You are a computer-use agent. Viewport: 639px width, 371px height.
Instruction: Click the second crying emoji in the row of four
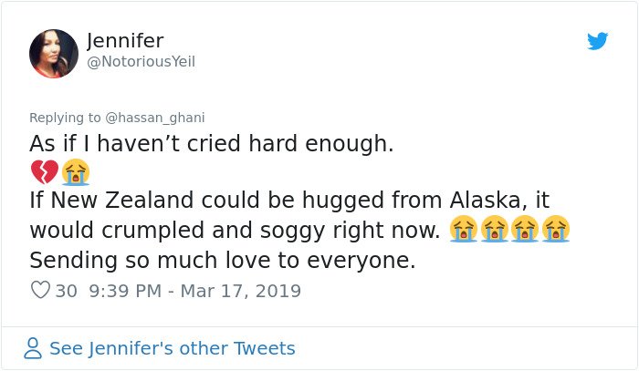click(495, 229)
